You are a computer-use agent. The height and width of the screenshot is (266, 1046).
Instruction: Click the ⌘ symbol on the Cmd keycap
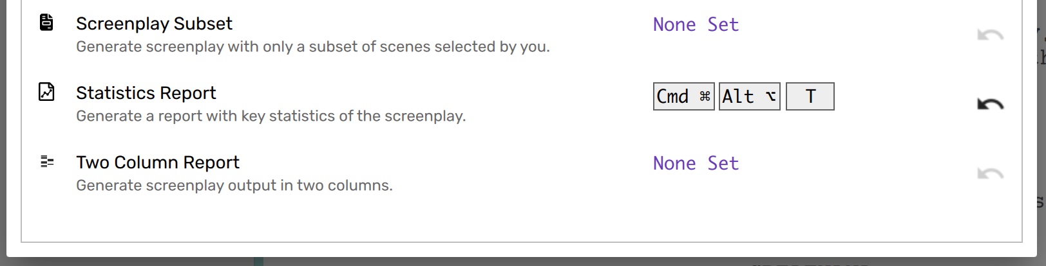point(705,96)
